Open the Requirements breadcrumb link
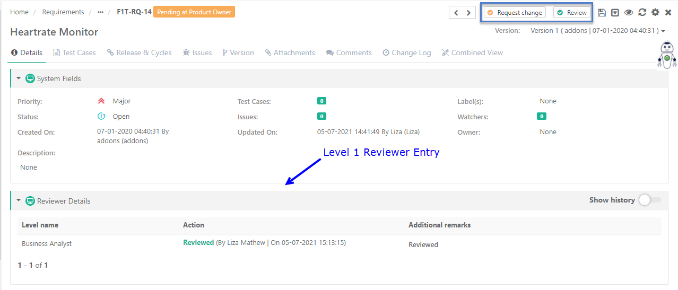This screenshot has width=678, height=290. point(63,12)
